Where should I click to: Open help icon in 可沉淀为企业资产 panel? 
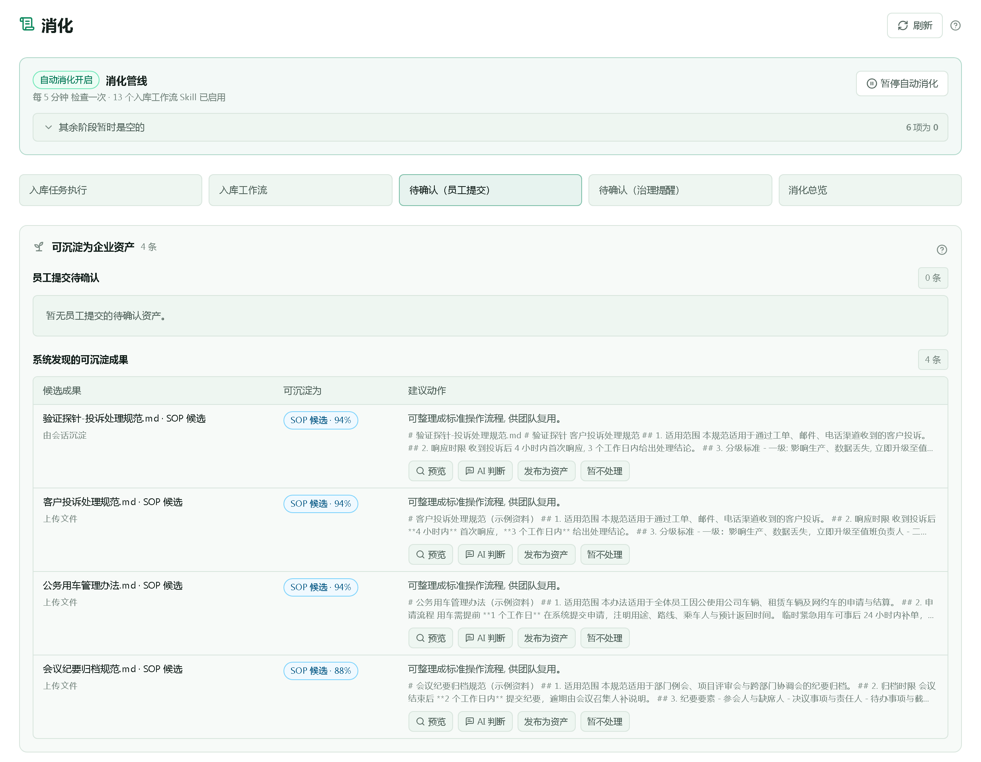coord(942,249)
